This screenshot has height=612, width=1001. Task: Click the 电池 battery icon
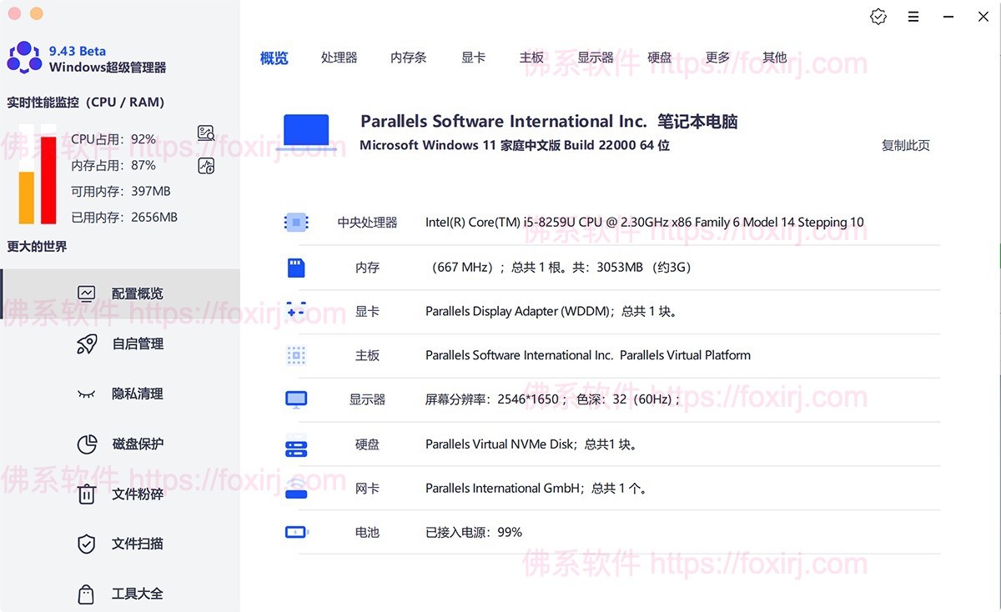(x=296, y=532)
